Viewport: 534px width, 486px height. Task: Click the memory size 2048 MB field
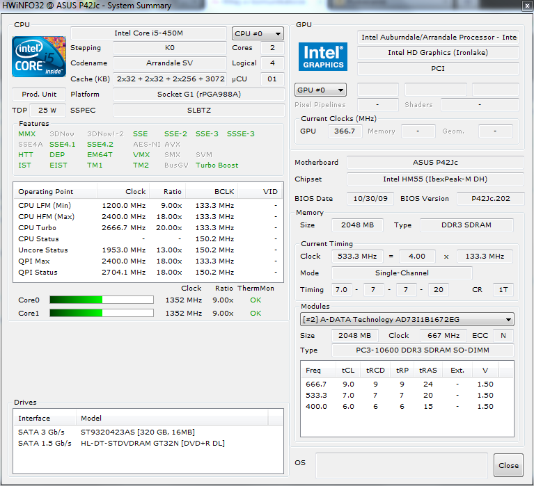[x=357, y=225]
